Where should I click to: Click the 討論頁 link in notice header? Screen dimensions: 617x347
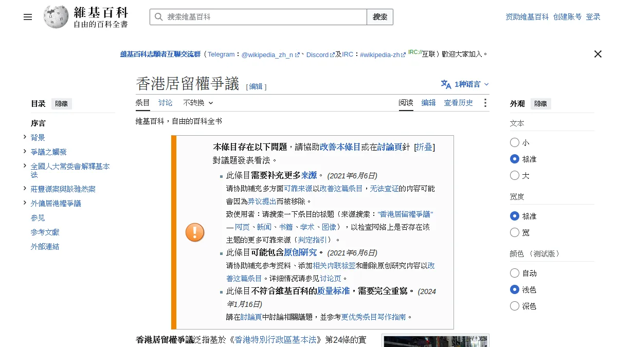click(390, 147)
